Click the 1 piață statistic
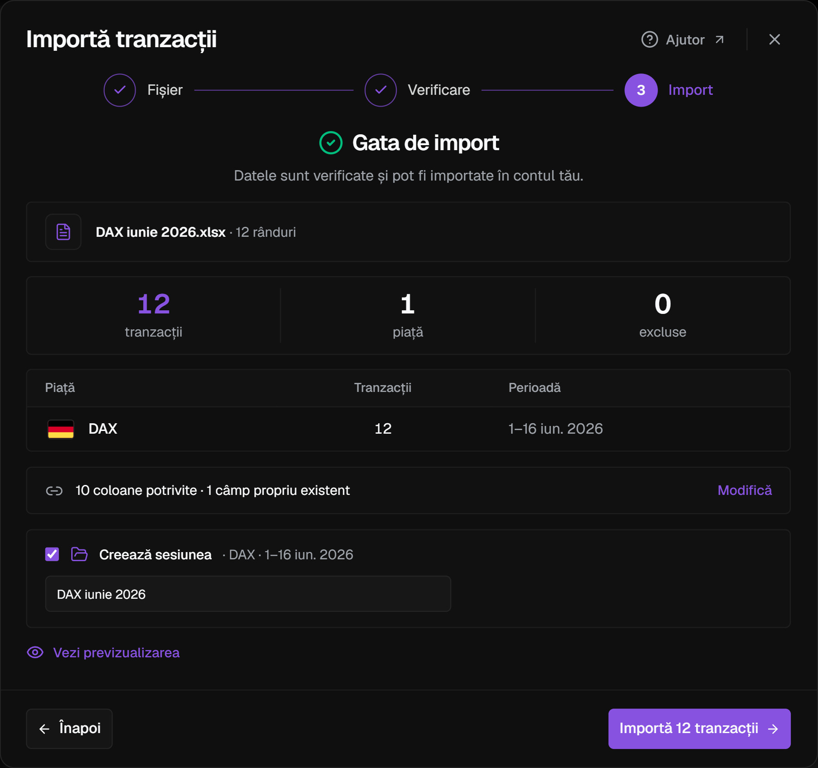Screen dimensions: 818x768 pos(408,315)
